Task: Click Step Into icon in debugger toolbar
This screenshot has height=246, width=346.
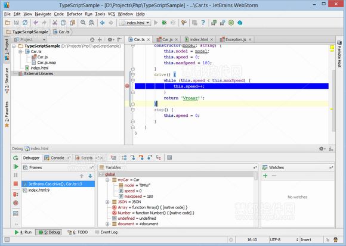Action: (x=133, y=158)
